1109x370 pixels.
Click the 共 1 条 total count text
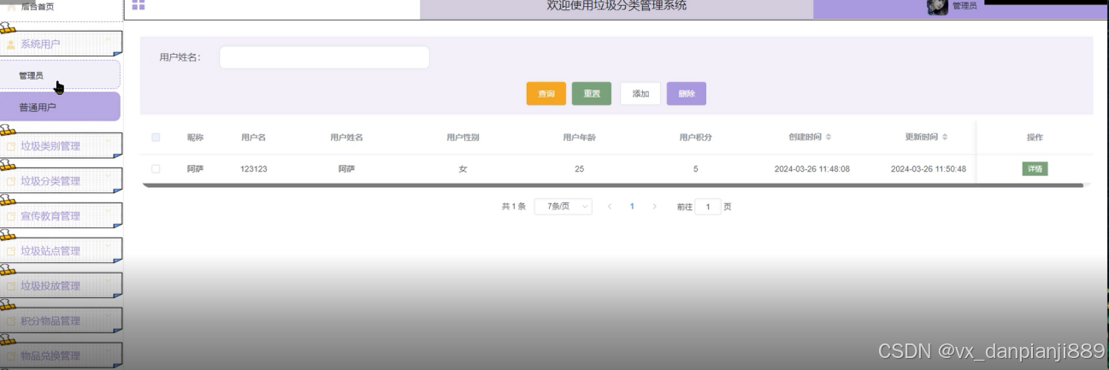pyautogui.click(x=514, y=207)
